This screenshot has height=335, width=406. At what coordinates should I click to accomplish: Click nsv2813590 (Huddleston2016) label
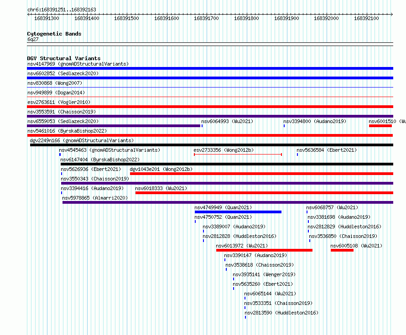[281, 313]
